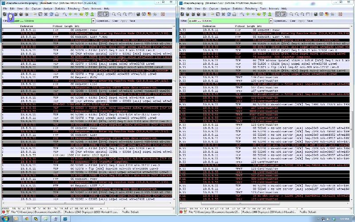Sort by Protocol column in left window

click(x=57, y=26)
